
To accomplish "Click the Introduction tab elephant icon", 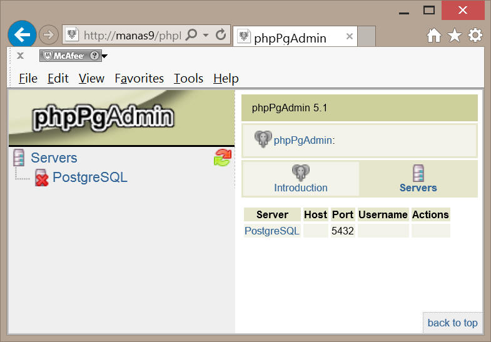I will point(301,173).
